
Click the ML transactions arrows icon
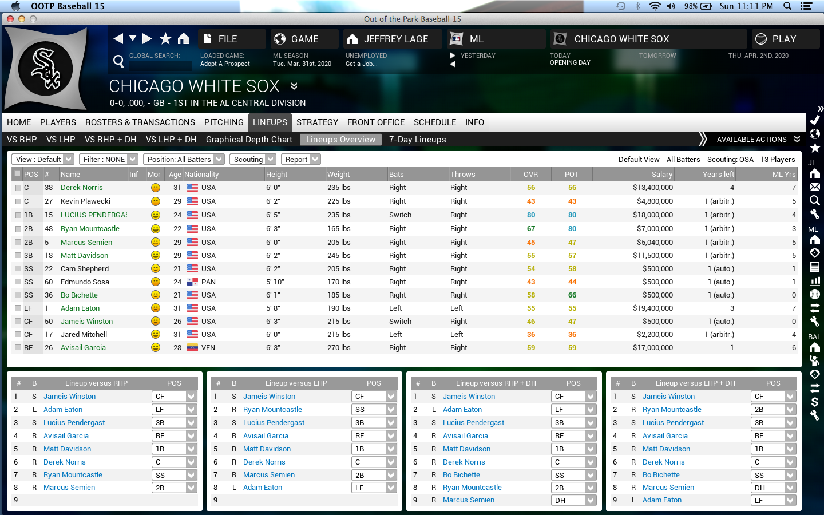815,308
